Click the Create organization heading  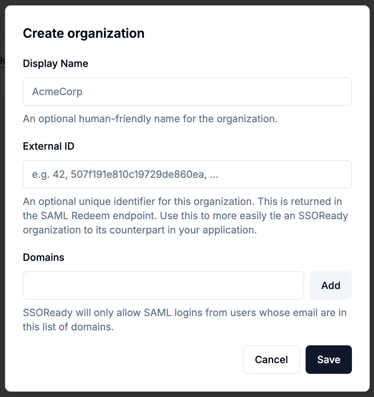pyautogui.click(x=83, y=33)
